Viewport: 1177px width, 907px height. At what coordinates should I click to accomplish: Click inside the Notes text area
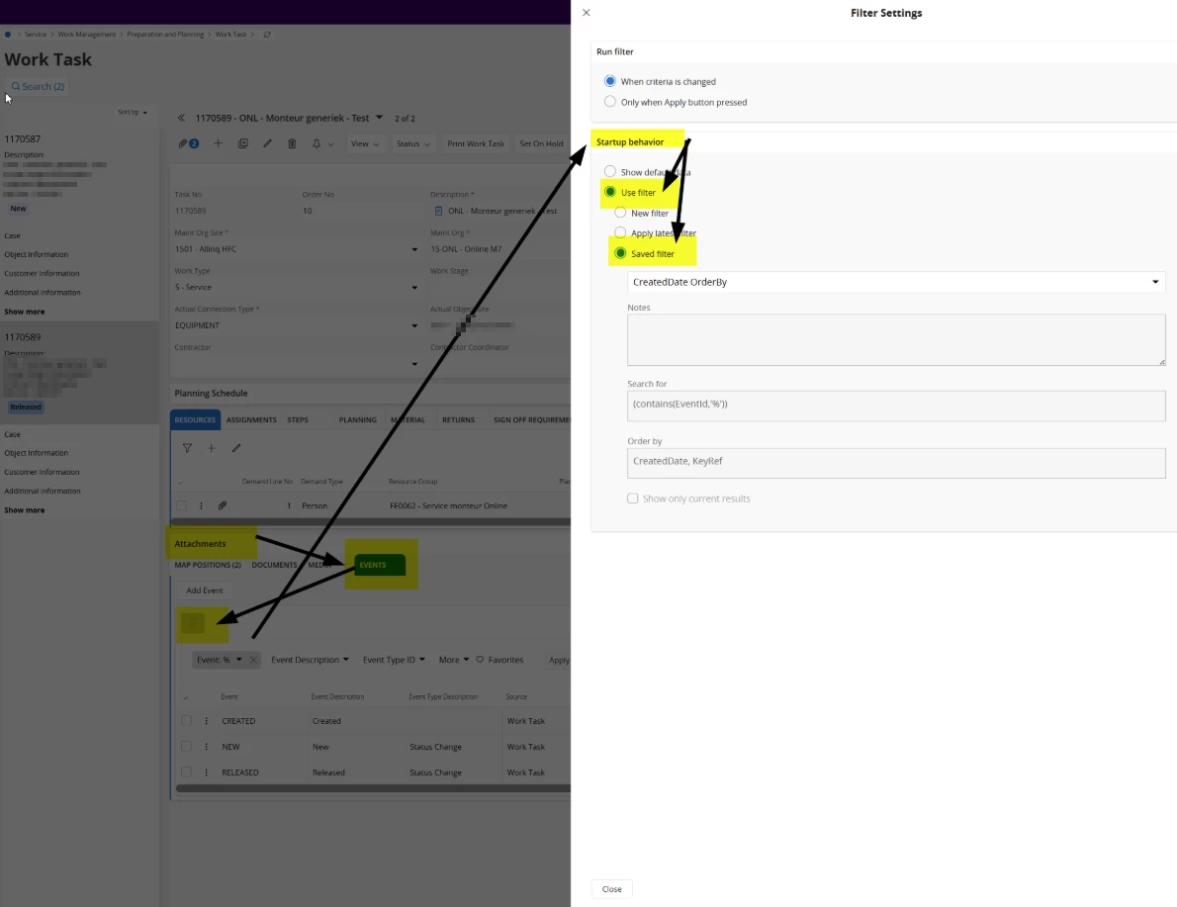tap(896, 340)
